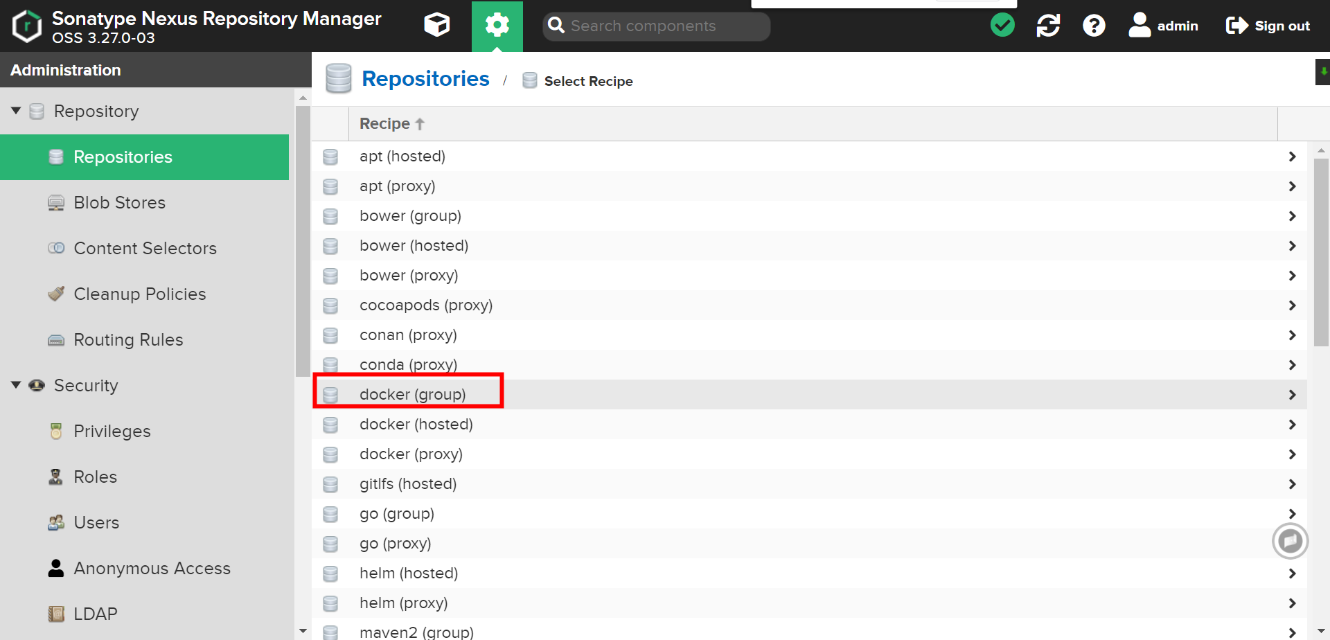Open the admin user account icon
The width and height of the screenshot is (1330, 640).
[1140, 25]
